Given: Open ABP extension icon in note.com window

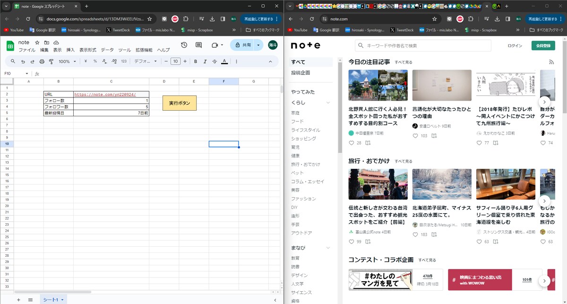Looking at the screenshot, I should point(460,19).
